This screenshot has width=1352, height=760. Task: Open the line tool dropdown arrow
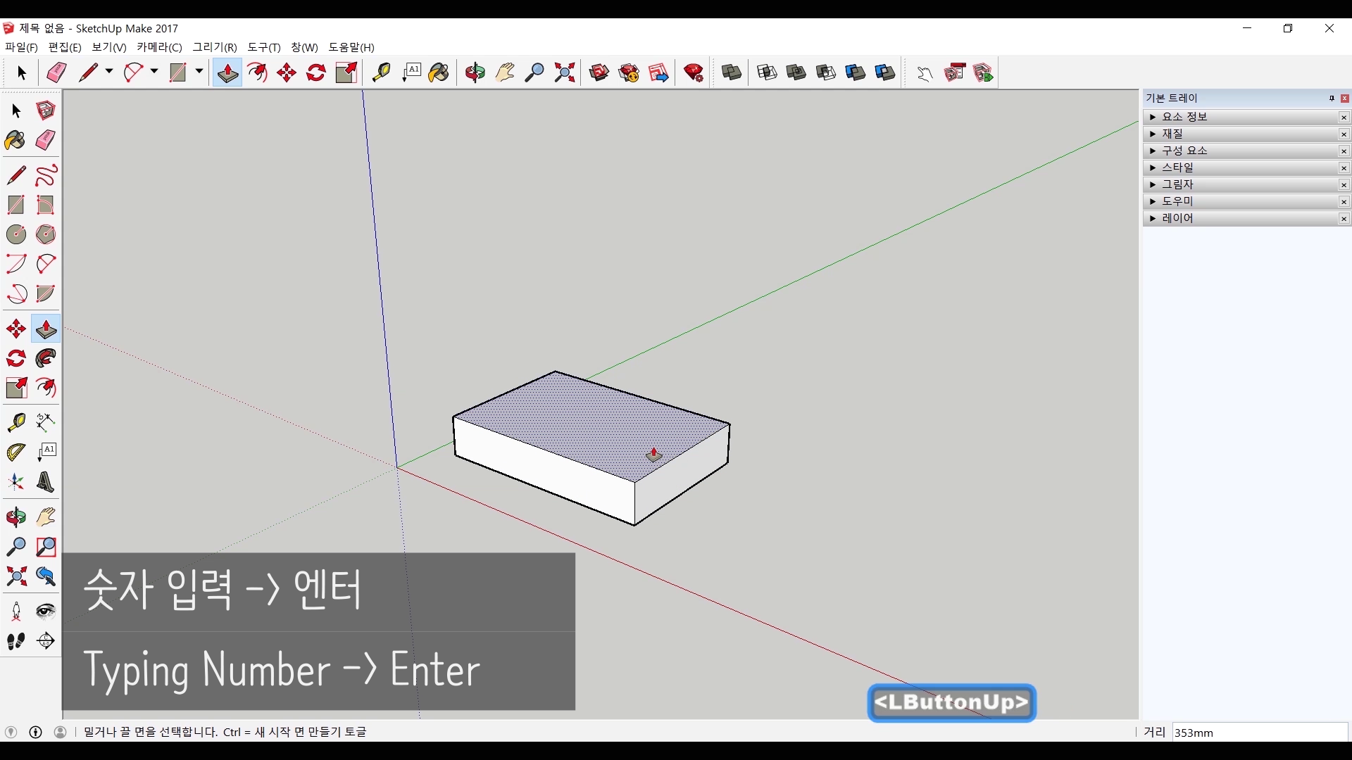109,72
